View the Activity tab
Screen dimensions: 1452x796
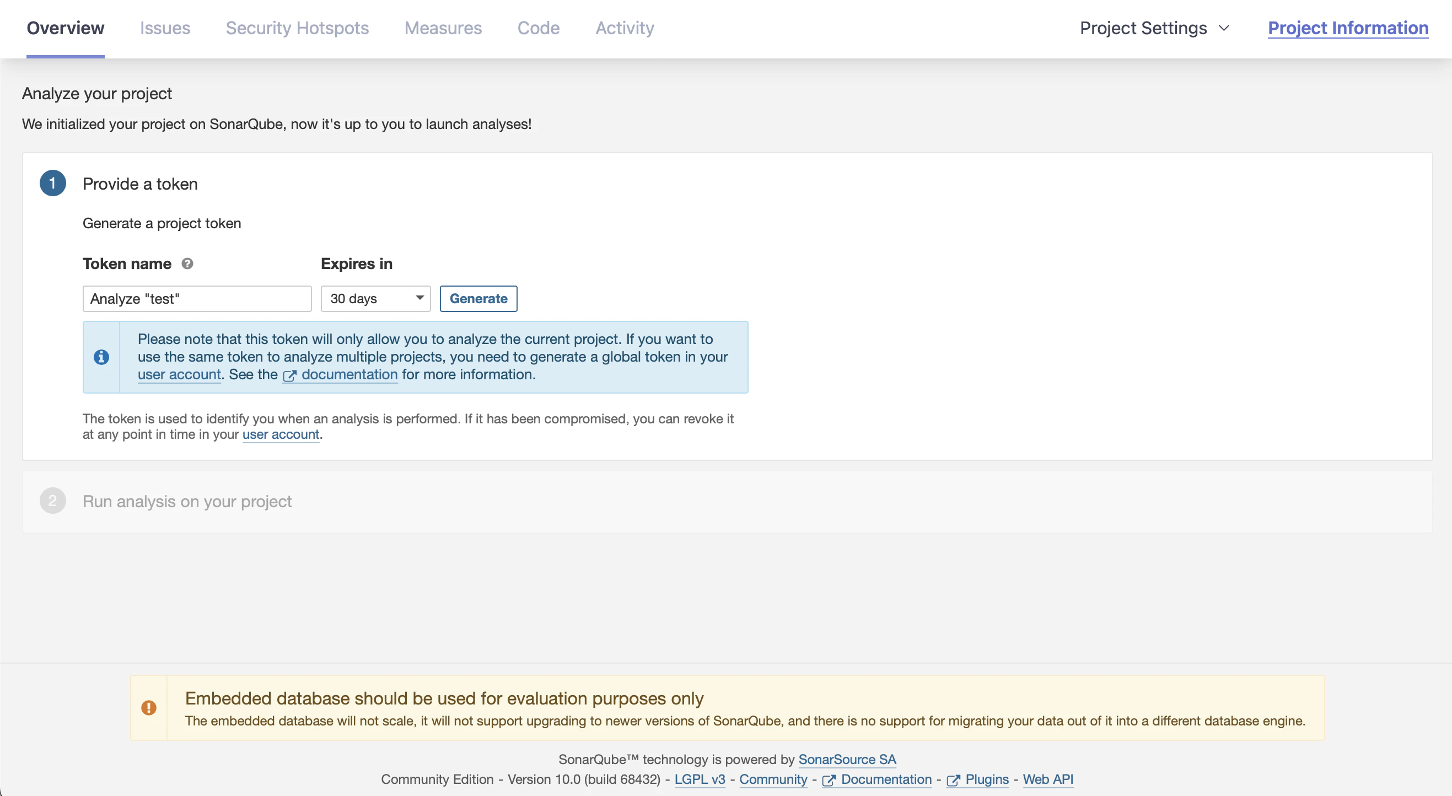point(625,28)
